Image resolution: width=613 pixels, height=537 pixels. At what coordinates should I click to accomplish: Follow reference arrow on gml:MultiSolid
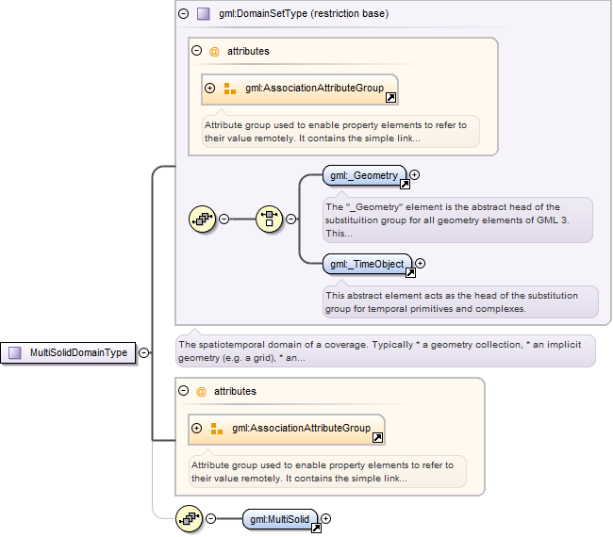point(316,529)
